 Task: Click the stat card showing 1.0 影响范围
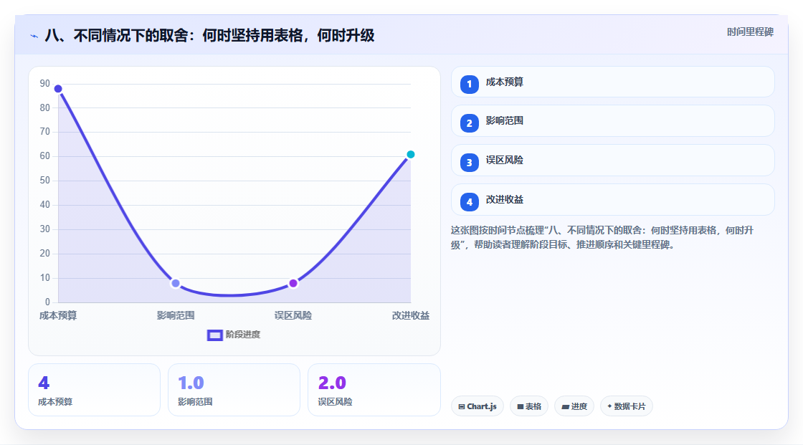click(234, 390)
